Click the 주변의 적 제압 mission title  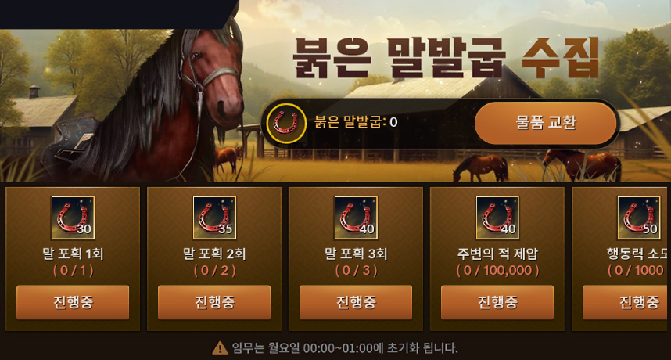(497, 254)
